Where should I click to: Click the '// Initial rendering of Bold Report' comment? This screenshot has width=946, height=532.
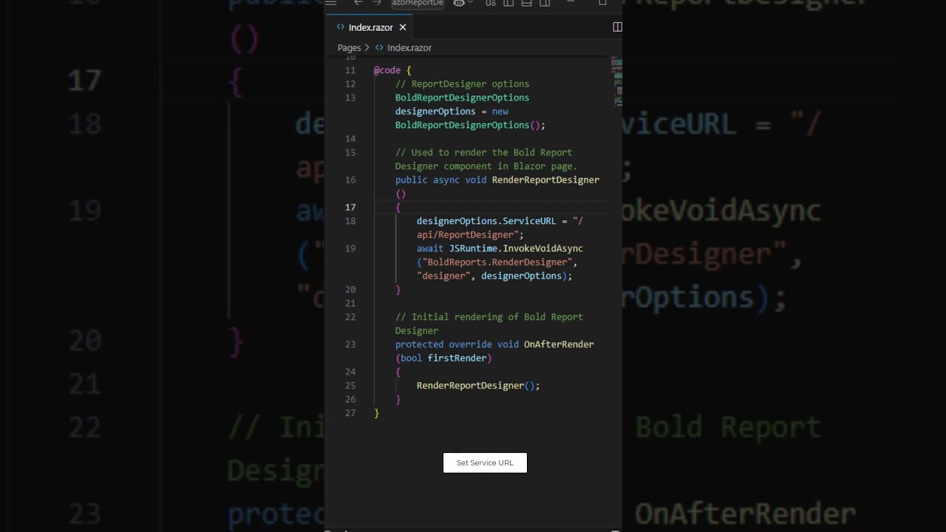pos(489,317)
